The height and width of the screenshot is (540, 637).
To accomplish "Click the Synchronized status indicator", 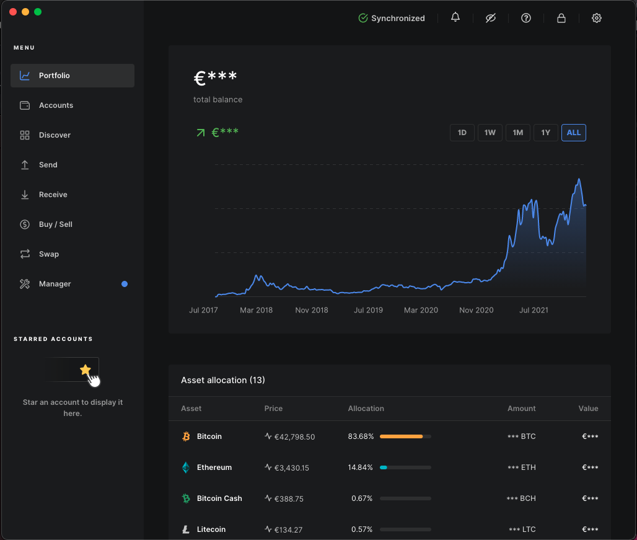I will pyautogui.click(x=392, y=18).
